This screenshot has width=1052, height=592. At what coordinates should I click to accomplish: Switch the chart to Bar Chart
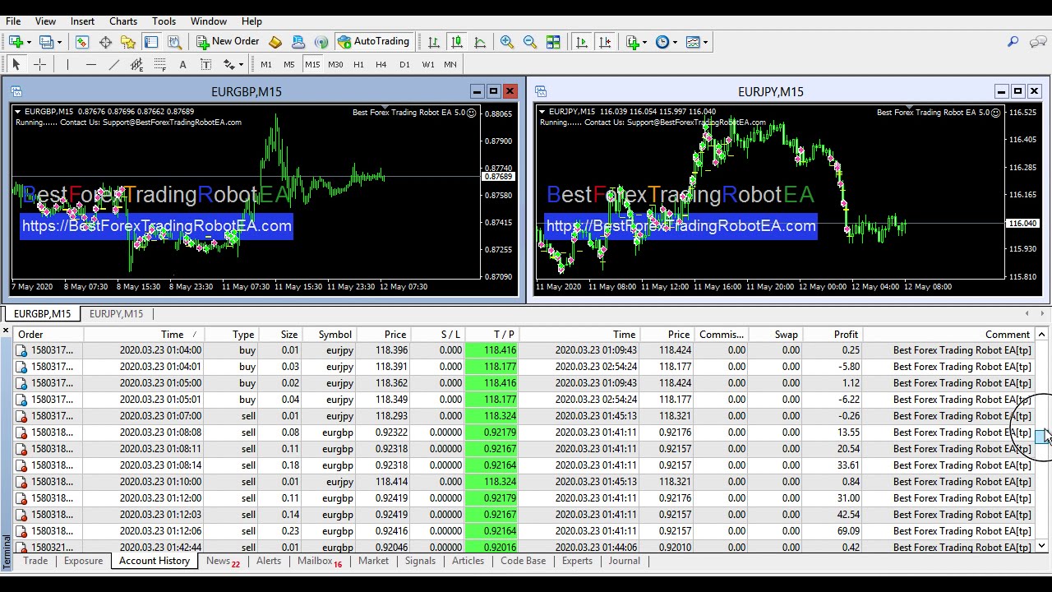coord(434,42)
